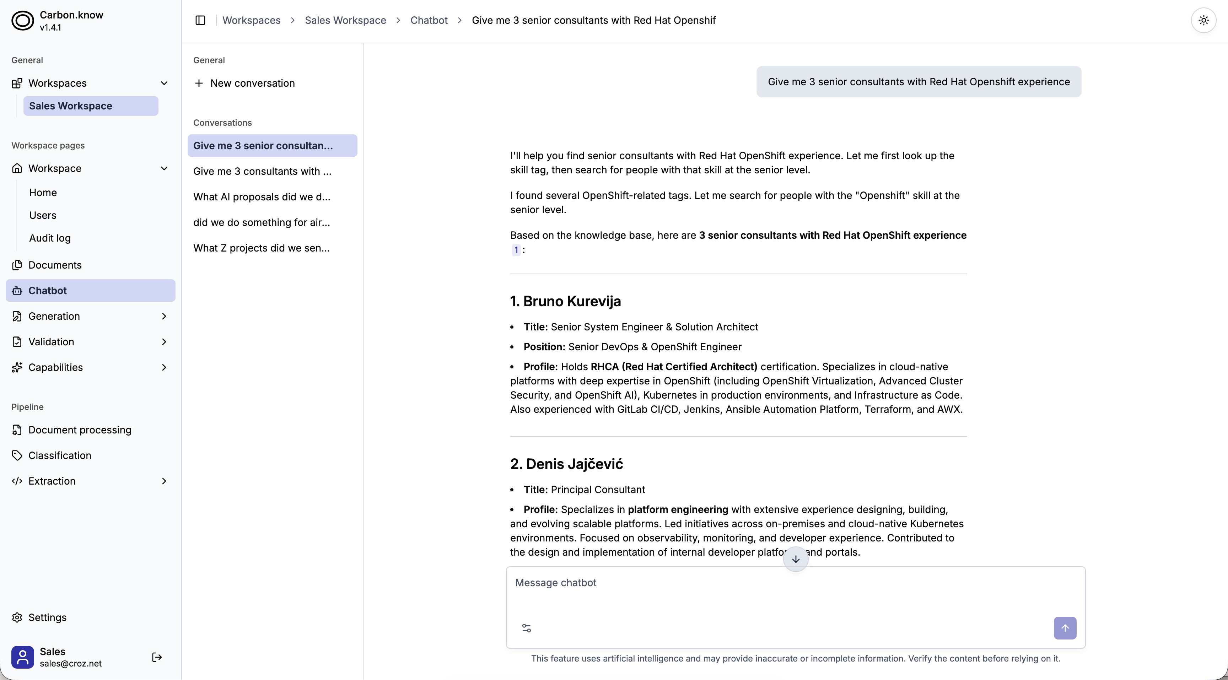
Task: Open 'did we do something for air...' conversation
Action: click(x=272, y=222)
